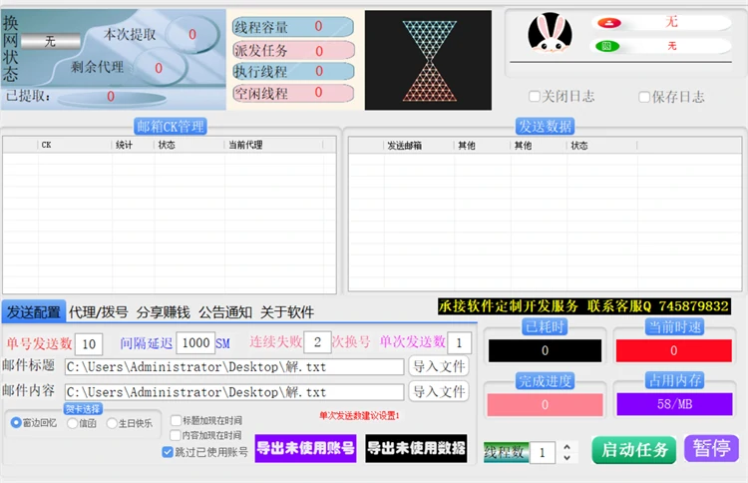
Task: Click the red 单次发送数建议设置1 hint
Action: tap(359, 416)
